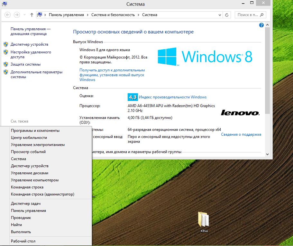Click the Сведения о поддержке link
This screenshot has height=246, width=293.
[x=241, y=134]
